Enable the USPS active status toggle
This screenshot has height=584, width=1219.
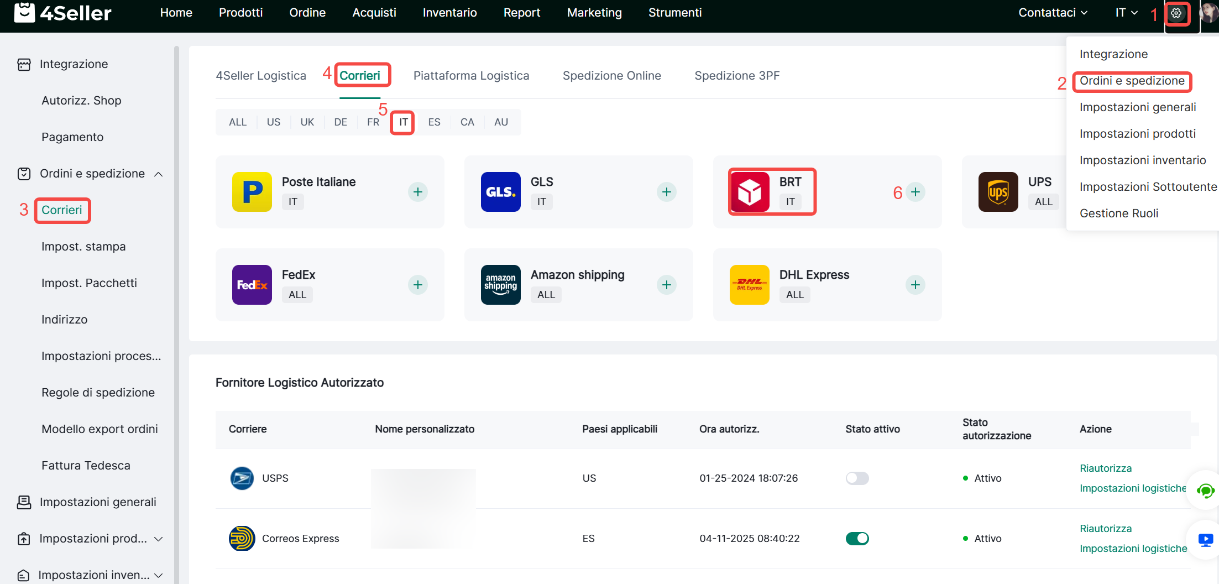857,478
